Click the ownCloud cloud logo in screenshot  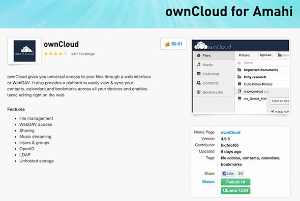coord(213,46)
